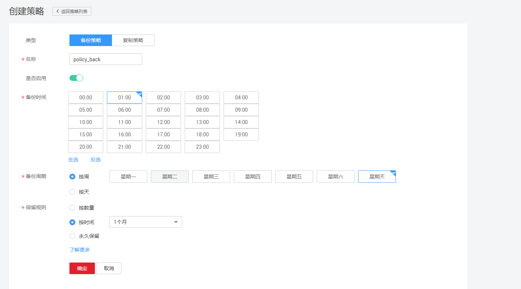Return to policy list via 返回策略列表
This screenshot has width=521, height=289.
click(x=72, y=11)
